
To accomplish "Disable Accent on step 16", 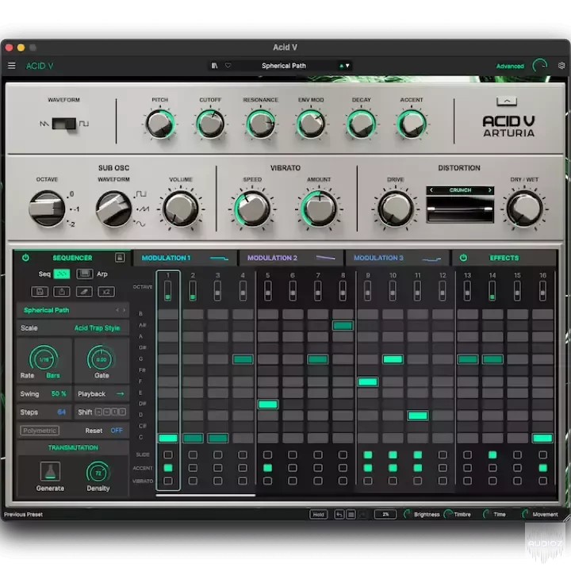I will click(x=542, y=468).
